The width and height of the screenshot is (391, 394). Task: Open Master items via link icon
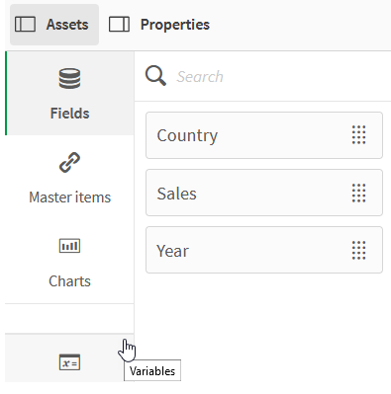(x=69, y=163)
